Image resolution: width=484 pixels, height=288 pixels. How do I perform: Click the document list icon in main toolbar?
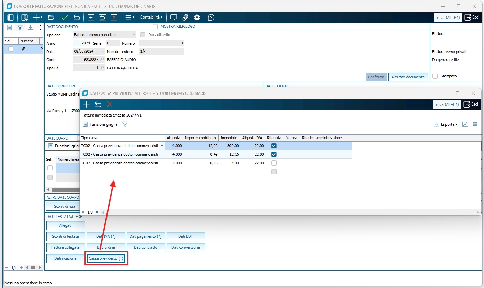pyautogui.click(x=24, y=18)
